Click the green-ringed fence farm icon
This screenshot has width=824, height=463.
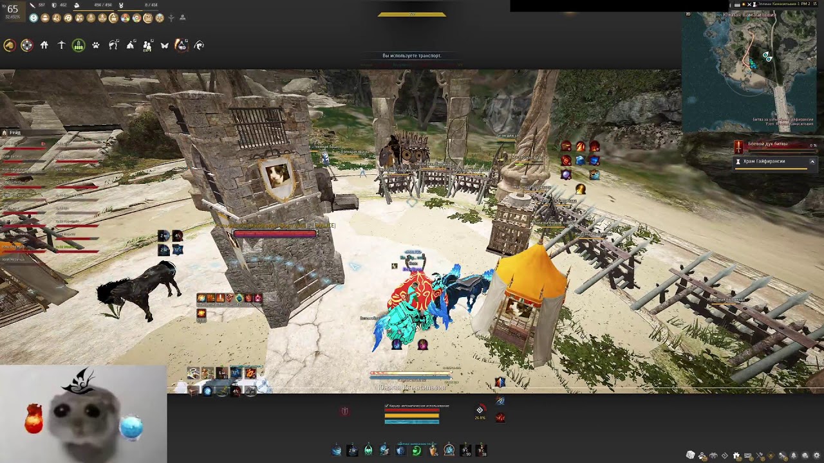[x=79, y=45]
